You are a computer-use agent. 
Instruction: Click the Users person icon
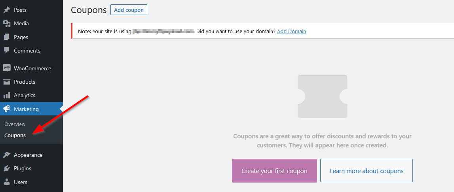(7, 182)
